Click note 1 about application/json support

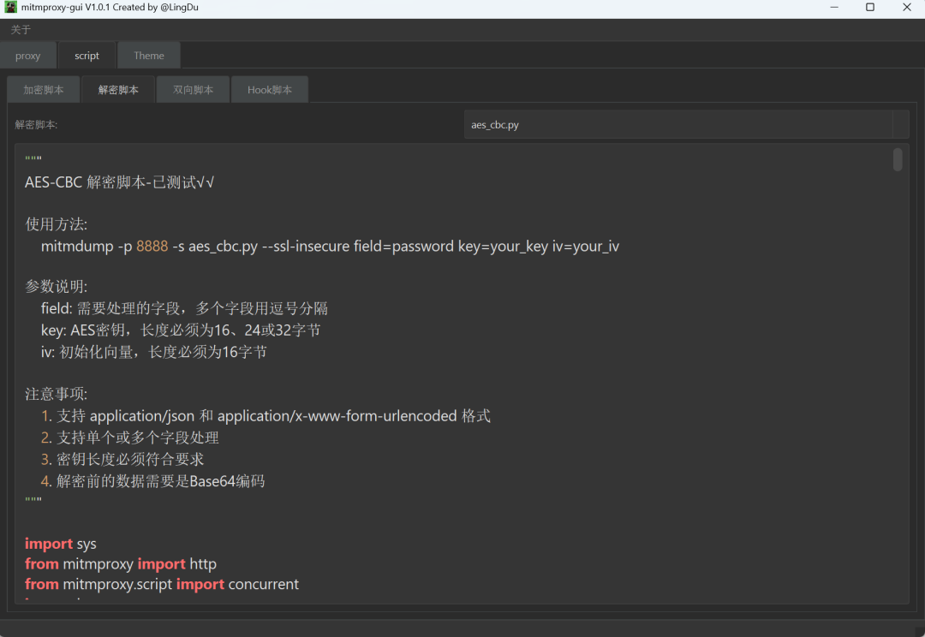click(266, 416)
